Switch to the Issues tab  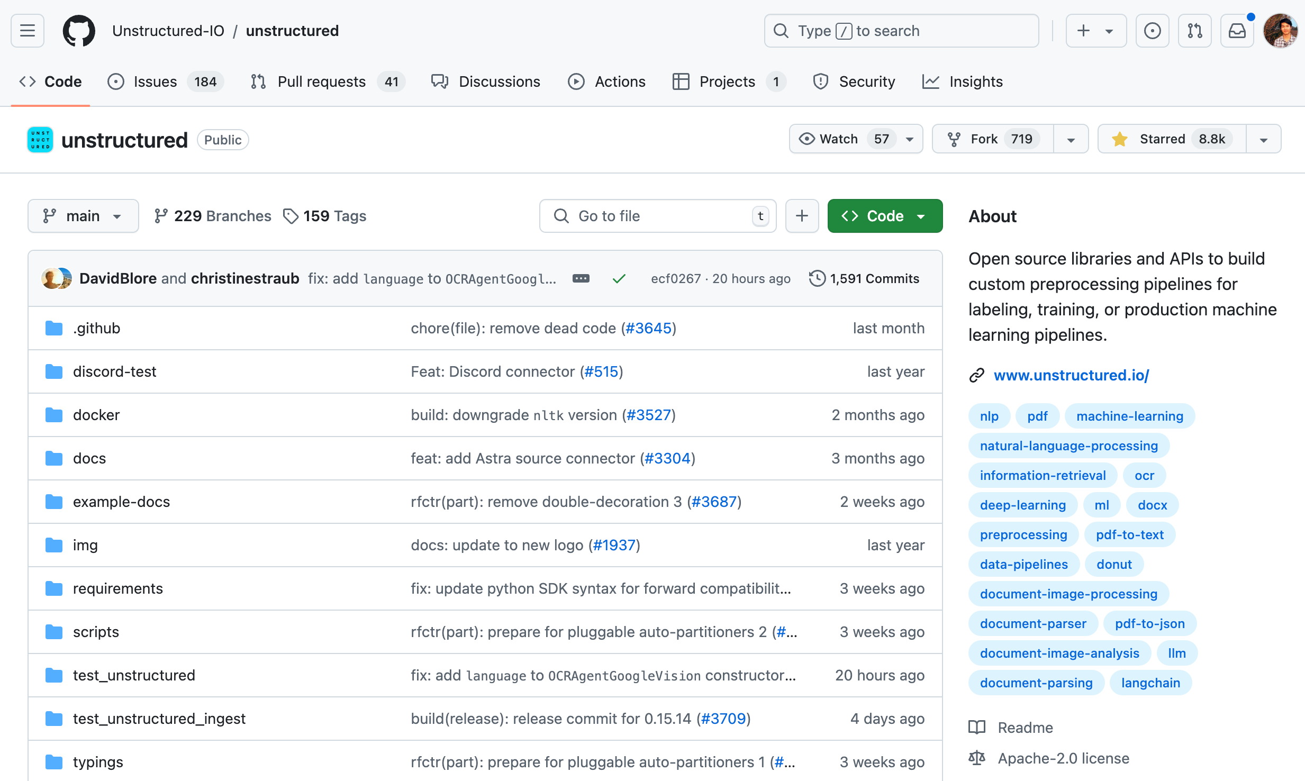[154, 81]
